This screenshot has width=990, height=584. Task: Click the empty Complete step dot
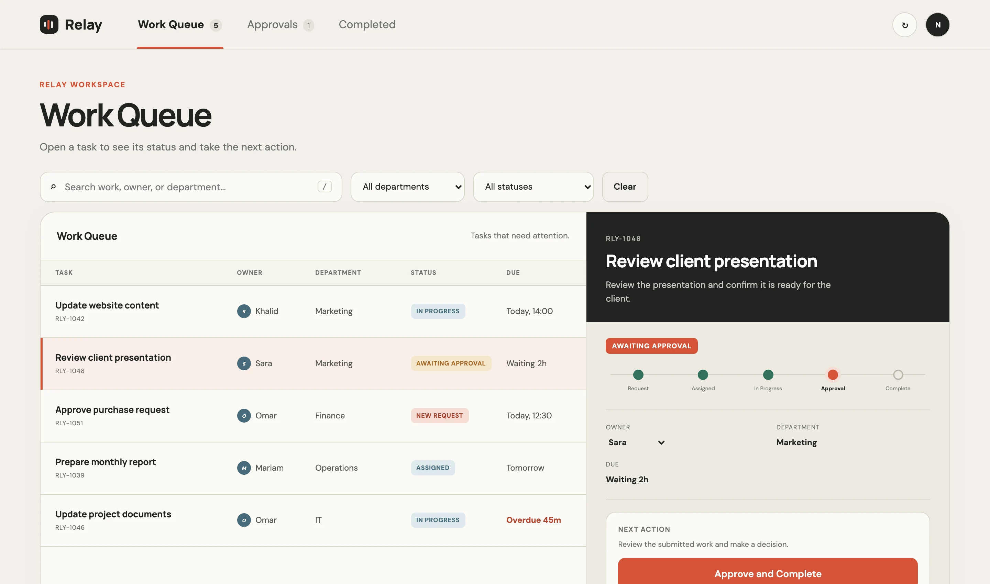pos(898,375)
